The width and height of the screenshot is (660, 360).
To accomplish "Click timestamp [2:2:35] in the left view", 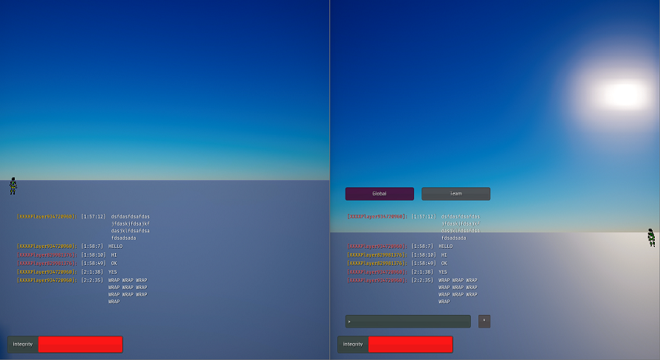I will [92, 280].
